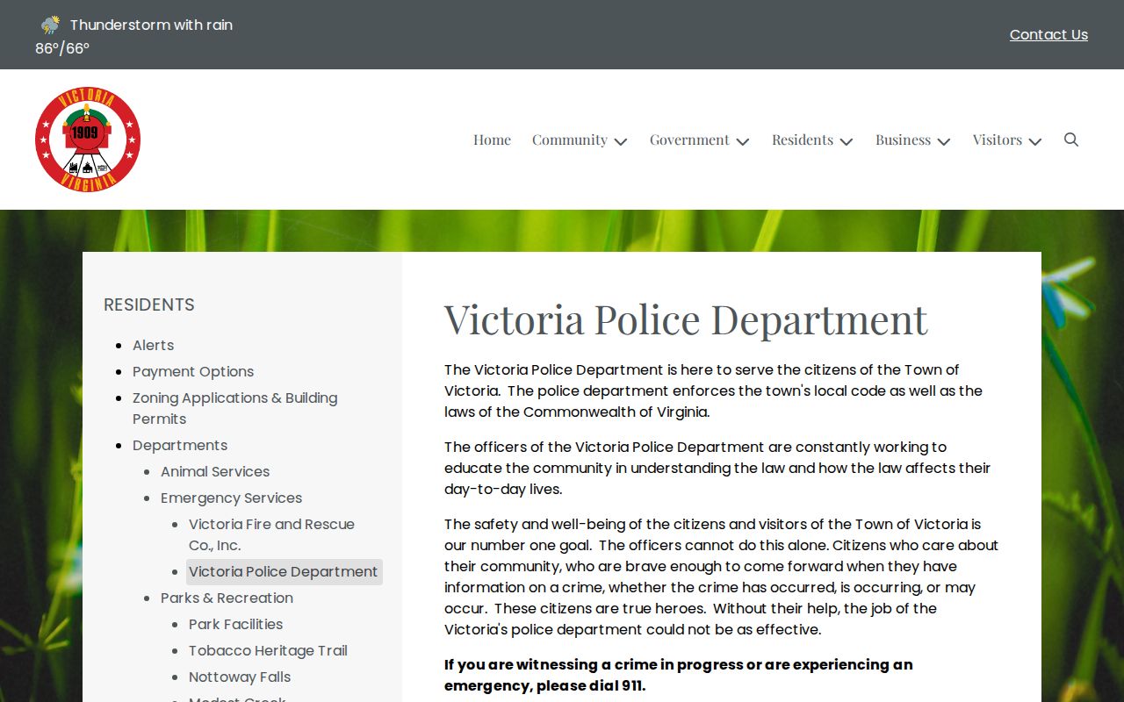Select Victoria Police Department sidebar link

pos(284,571)
